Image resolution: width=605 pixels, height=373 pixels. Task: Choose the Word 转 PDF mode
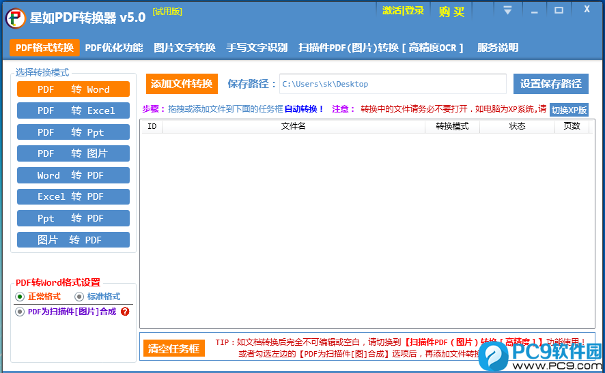coord(73,175)
